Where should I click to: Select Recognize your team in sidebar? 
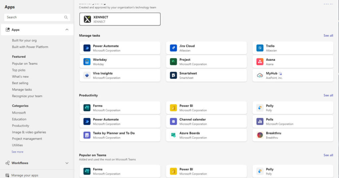[27, 96]
